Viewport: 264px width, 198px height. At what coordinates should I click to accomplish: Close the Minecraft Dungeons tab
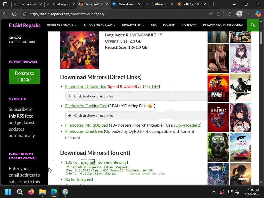click(x=106, y=4)
